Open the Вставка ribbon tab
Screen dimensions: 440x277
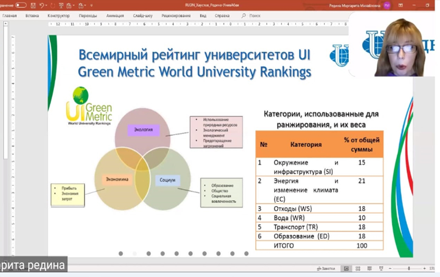32,16
